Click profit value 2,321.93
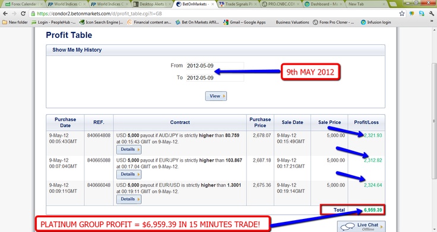The width and height of the screenshot is (437, 232). [x=373, y=136]
